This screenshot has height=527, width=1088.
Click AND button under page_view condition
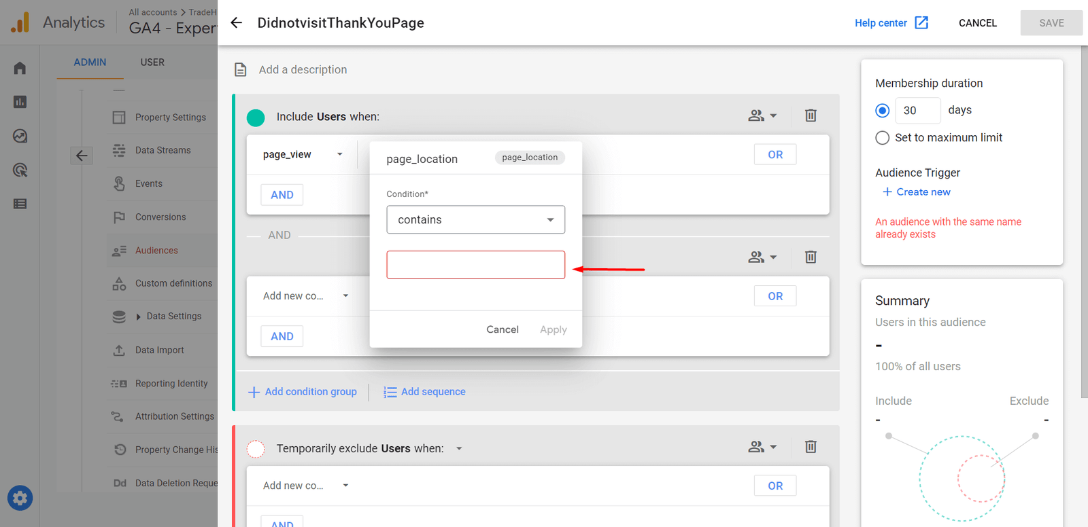coord(282,195)
